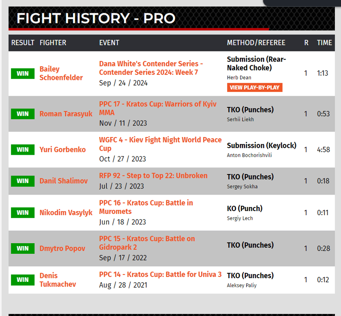Click the Fight History - Pro heading

point(96,18)
